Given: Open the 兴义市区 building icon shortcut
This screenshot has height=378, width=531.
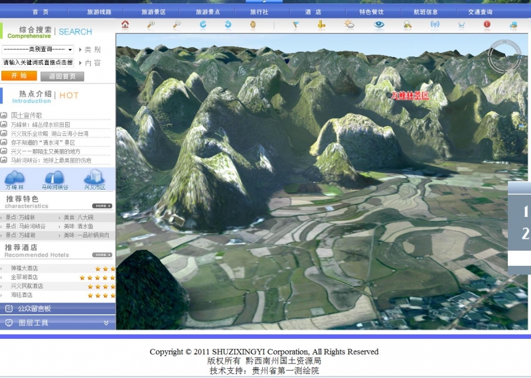Looking at the screenshot, I should click(x=94, y=180).
